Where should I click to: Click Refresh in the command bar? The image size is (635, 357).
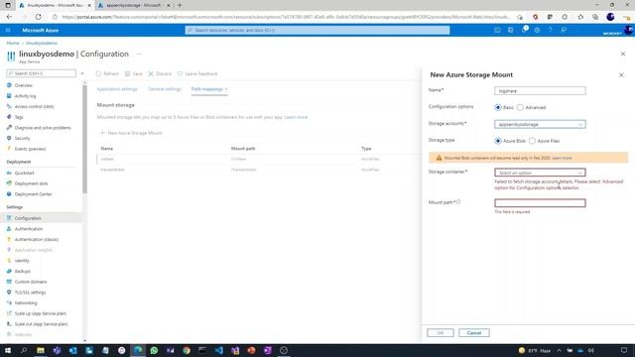[107, 73]
